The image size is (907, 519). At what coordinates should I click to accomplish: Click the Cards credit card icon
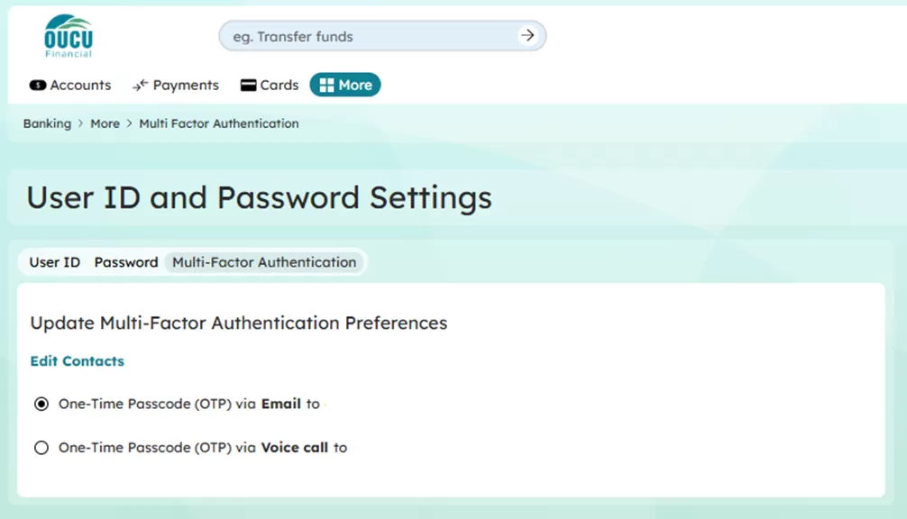point(248,86)
